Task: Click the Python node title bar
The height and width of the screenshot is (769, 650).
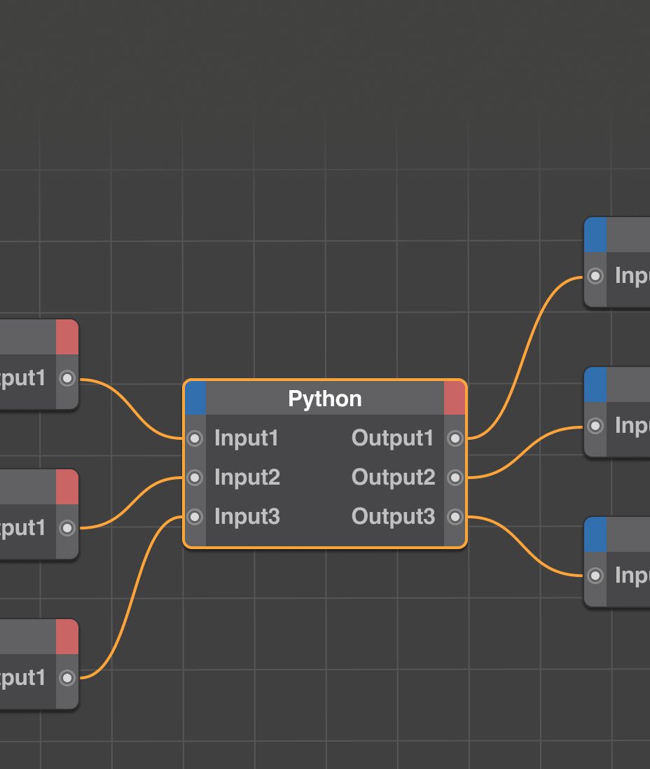Action: pos(325,399)
